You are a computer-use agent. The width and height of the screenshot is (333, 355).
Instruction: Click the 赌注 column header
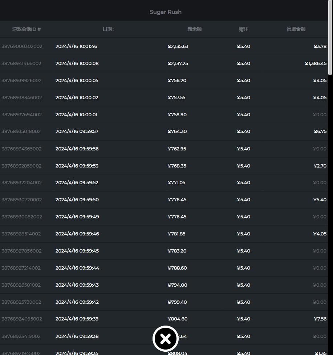click(x=243, y=29)
